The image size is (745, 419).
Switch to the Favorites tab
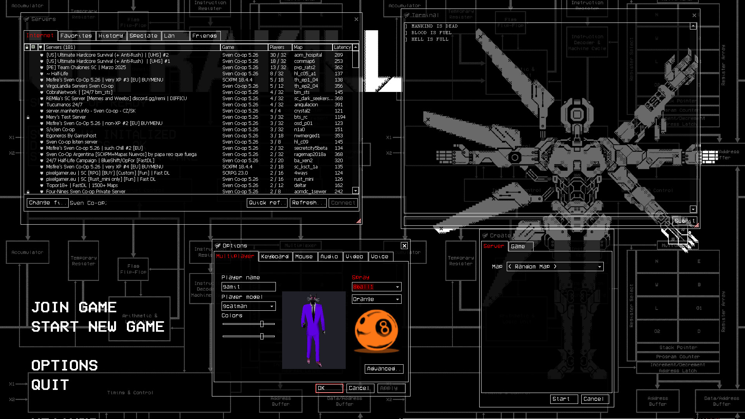pyautogui.click(x=76, y=35)
